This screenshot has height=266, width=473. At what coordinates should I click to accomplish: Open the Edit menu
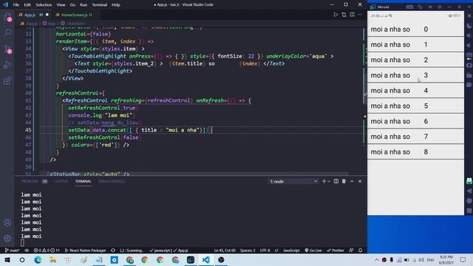click(27, 4)
